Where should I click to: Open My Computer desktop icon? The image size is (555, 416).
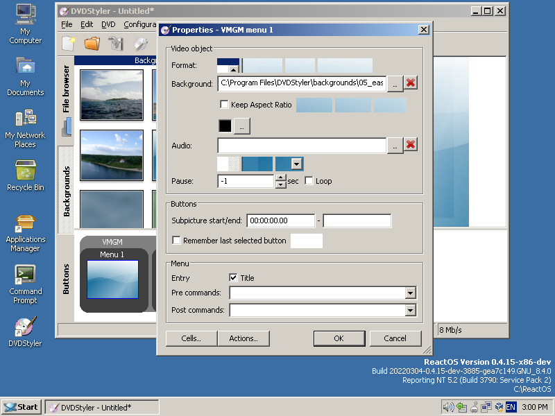pyautogui.click(x=25, y=24)
